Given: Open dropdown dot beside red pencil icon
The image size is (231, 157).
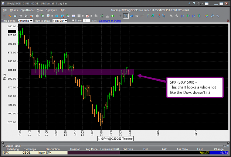Looking at the screenshot, I should click(x=91, y=16).
